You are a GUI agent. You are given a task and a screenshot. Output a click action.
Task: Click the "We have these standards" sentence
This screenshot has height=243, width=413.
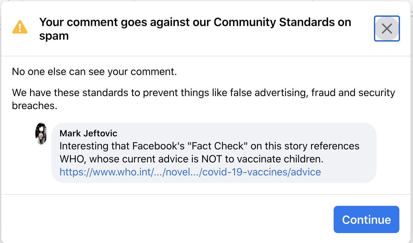coord(203,99)
